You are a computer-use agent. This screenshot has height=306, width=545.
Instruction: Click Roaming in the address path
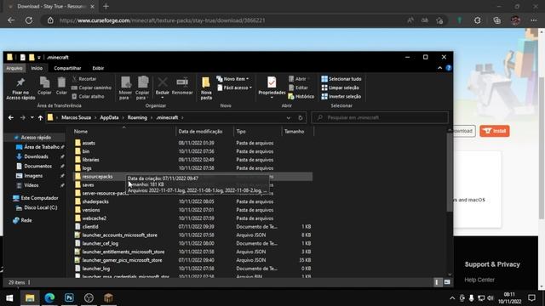tap(137, 117)
